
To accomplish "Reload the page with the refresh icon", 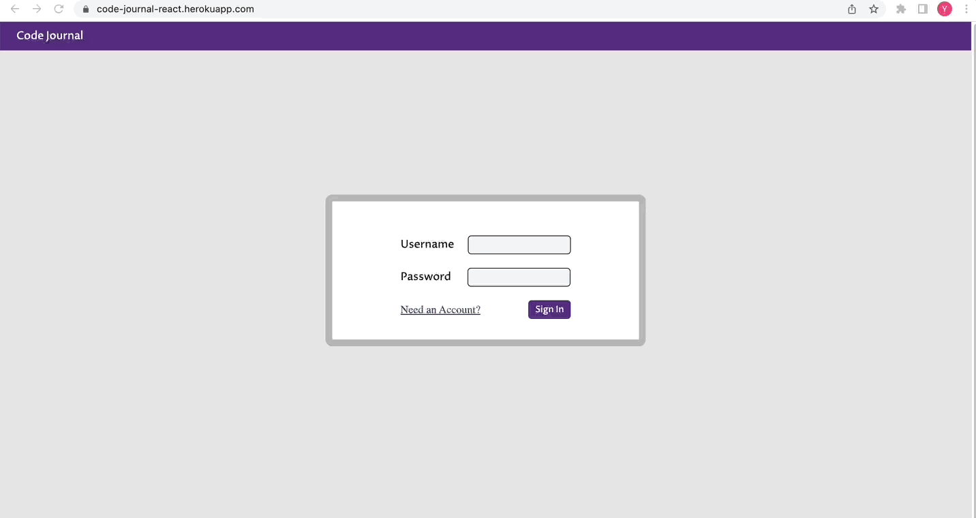I will pyautogui.click(x=59, y=9).
